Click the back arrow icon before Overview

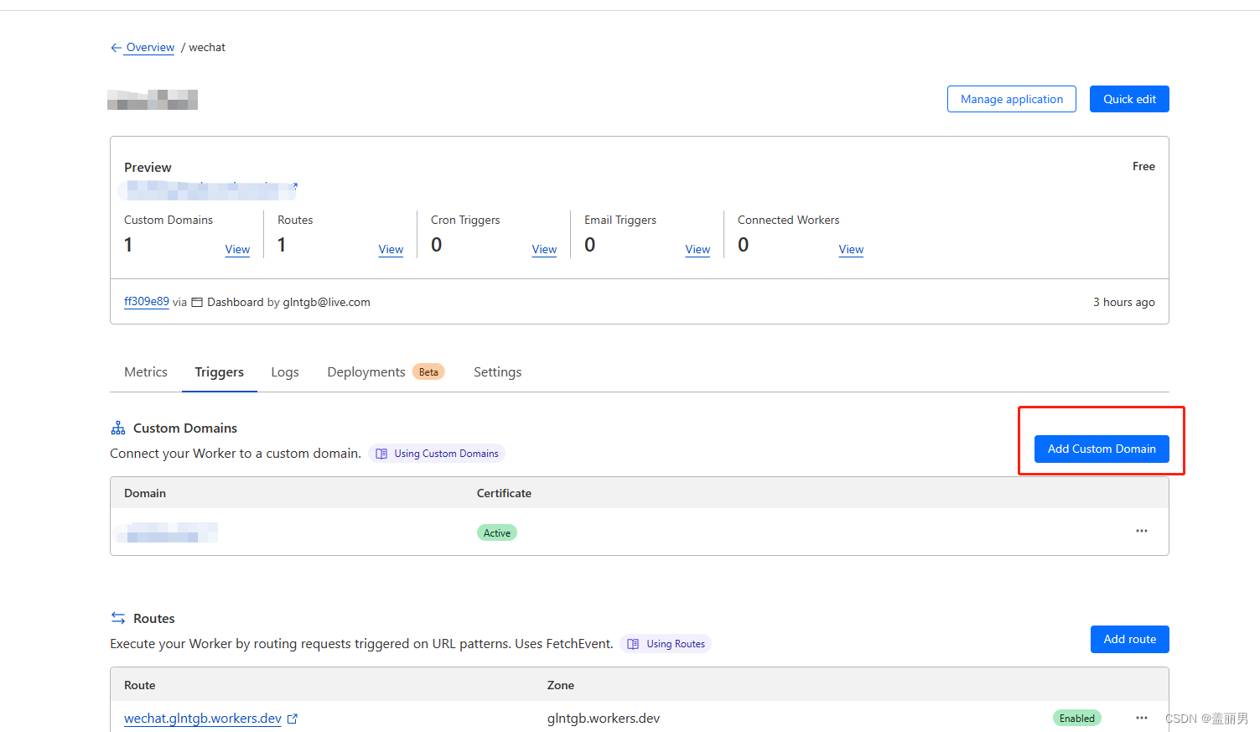click(116, 48)
